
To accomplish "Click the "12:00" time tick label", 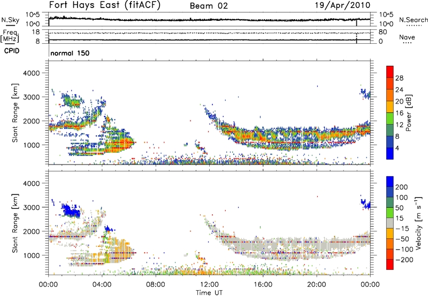I will pos(209,285).
